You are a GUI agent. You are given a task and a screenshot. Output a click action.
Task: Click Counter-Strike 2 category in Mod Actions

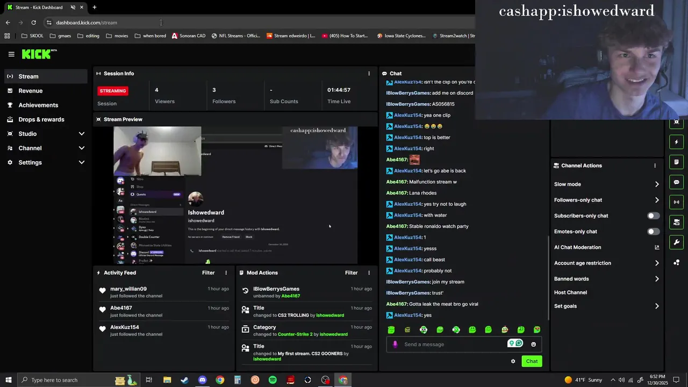point(295,334)
